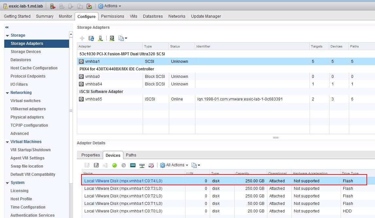The width and height of the screenshot is (375, 218).
Task: Click the host icon with red arrow in top toolbar
Action: 53,6
